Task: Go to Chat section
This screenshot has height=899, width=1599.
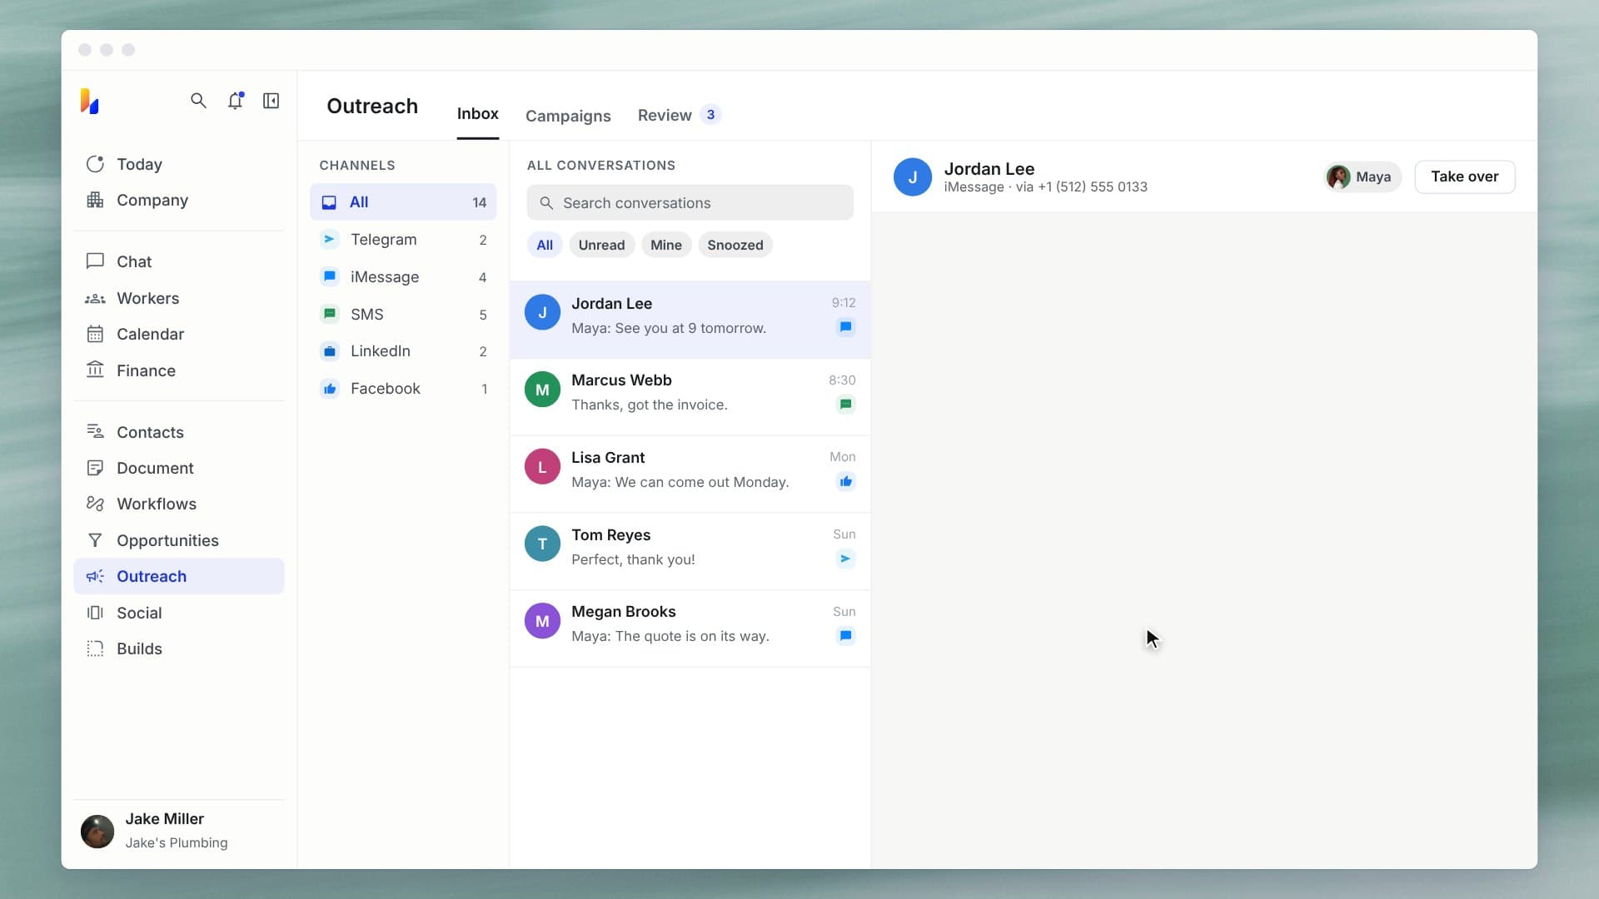Action: 179,261
